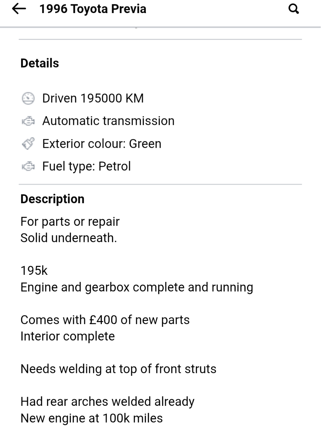
Task: Open search with the magnifier icon
Action: [293, 9]
